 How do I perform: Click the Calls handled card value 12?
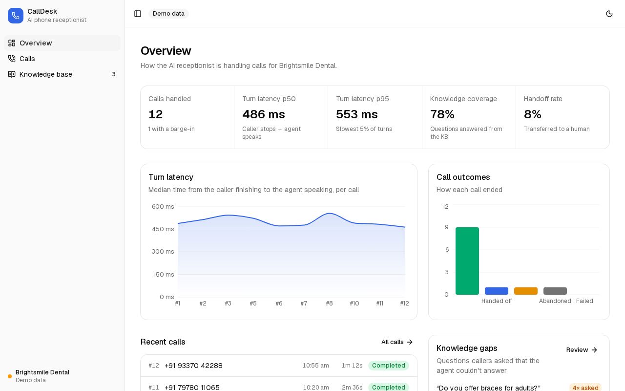[156, 114]
